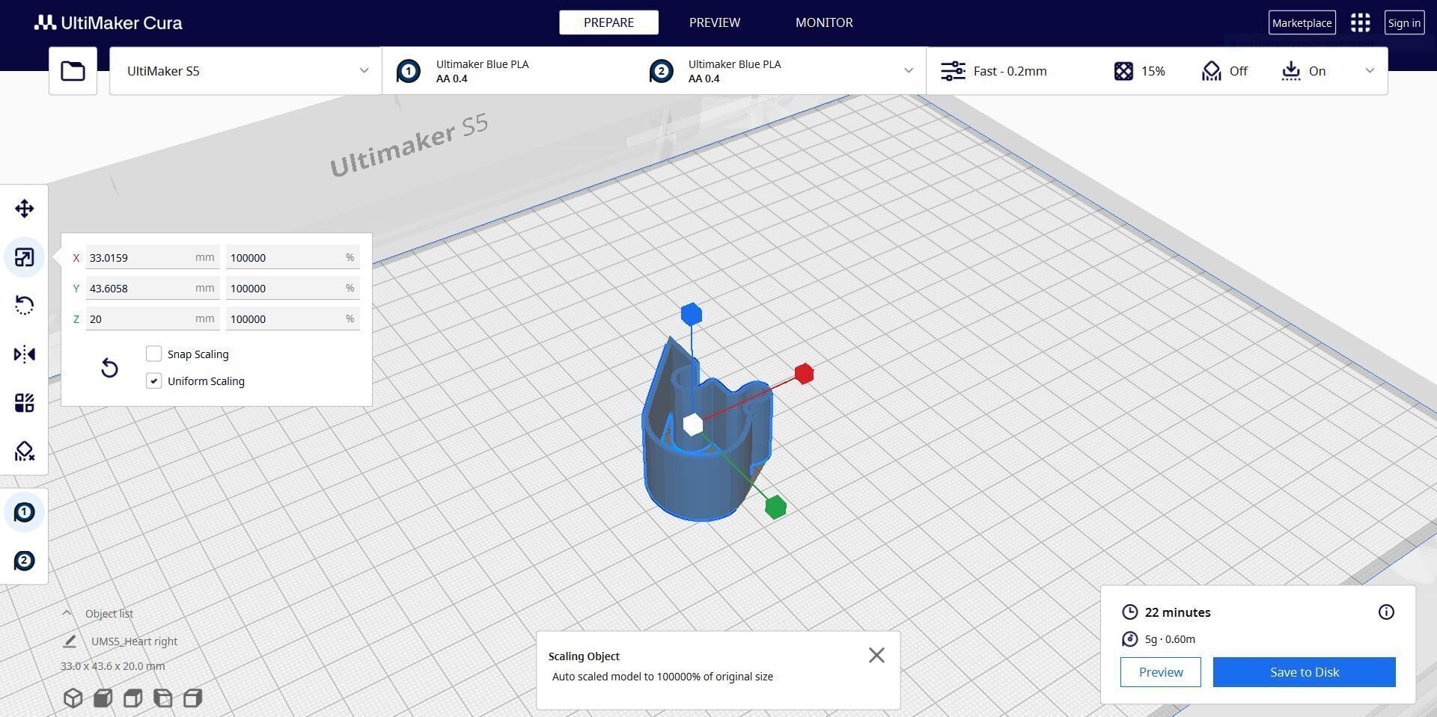Image resolution: width=1437 pixels, height=717 pixels.
Task: Click the 33.0 x 43.6 x 20.0 mm dimensions
Action: coord(113,666)
